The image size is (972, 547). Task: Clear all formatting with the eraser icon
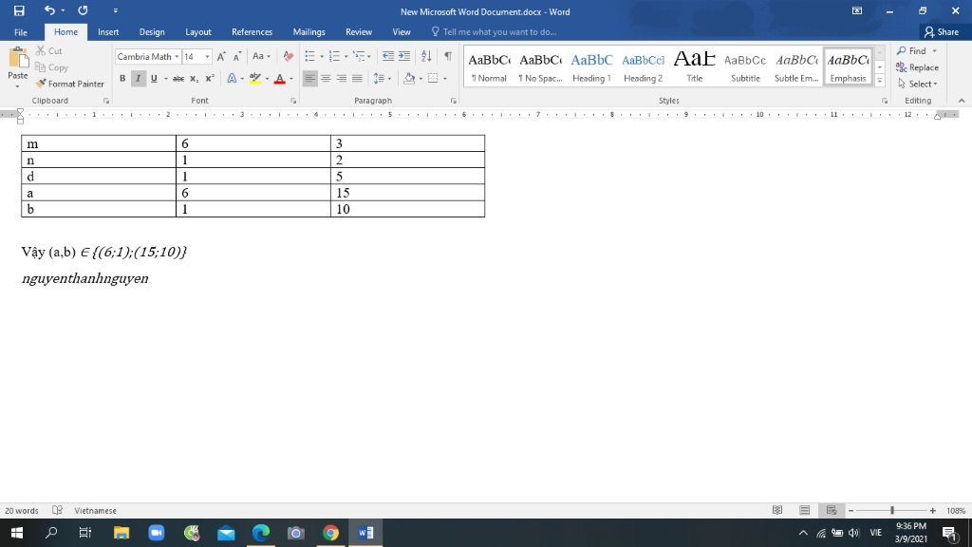290,57
